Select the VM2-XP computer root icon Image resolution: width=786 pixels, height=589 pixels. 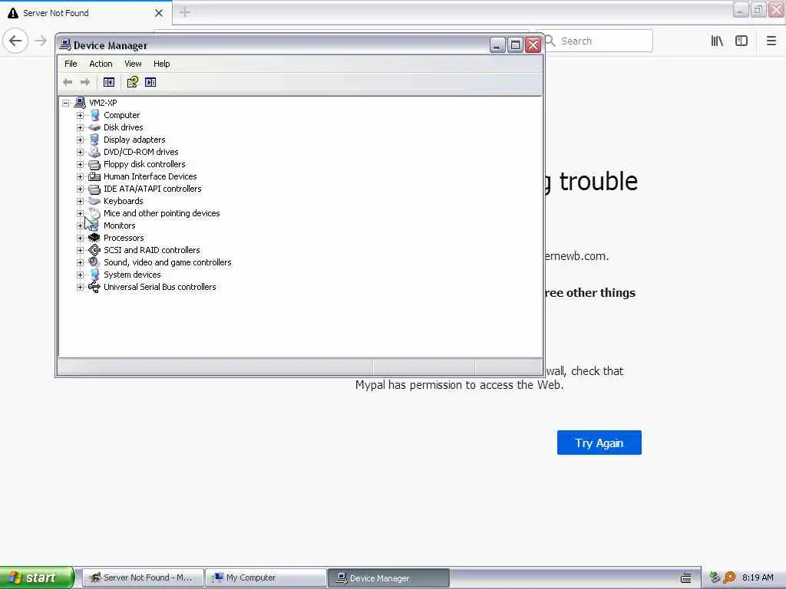point(80,103)
